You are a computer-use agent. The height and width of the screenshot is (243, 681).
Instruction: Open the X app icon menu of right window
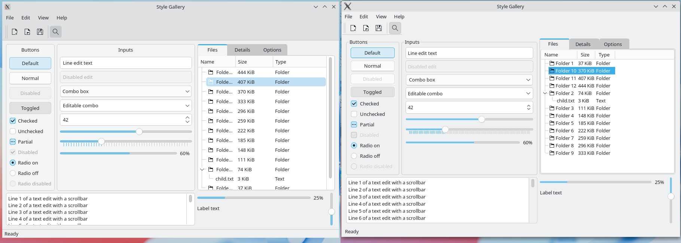point(348,6)
